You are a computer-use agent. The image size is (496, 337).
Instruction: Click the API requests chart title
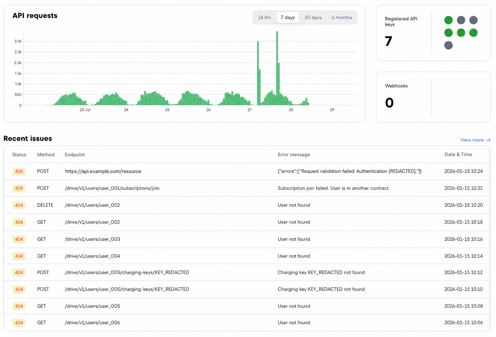pos(35,16)
